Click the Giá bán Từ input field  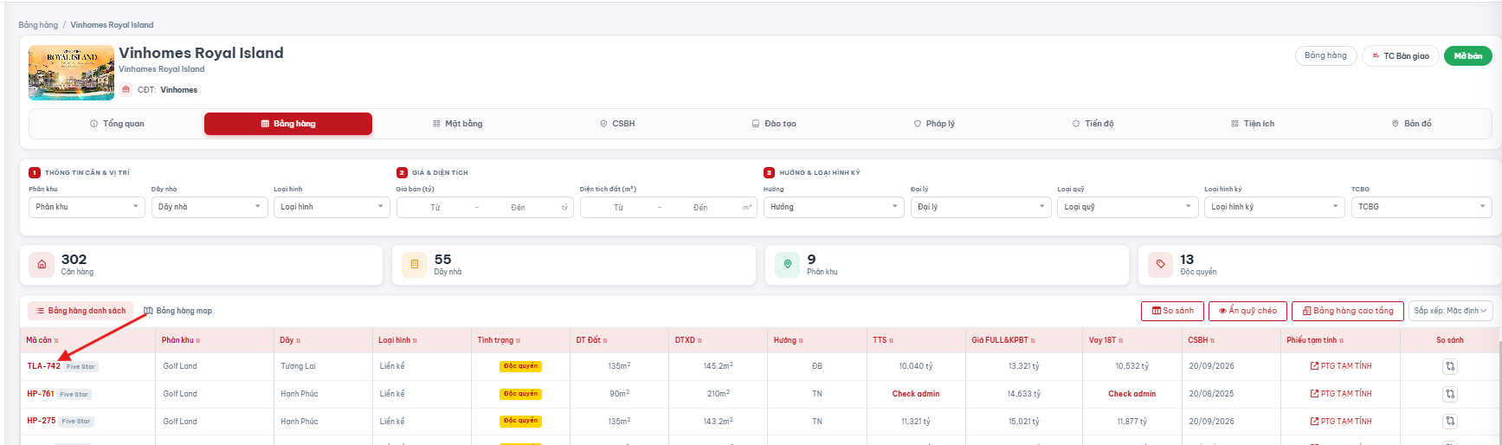(435, 208)
